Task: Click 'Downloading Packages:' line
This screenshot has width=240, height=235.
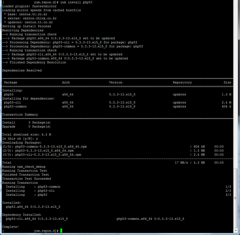Action: click(22, 142)
